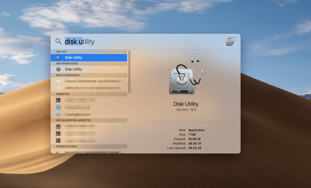
Task: Click the Safari compass icon in Siri Knowledge
Action: (x=58, y=69)
